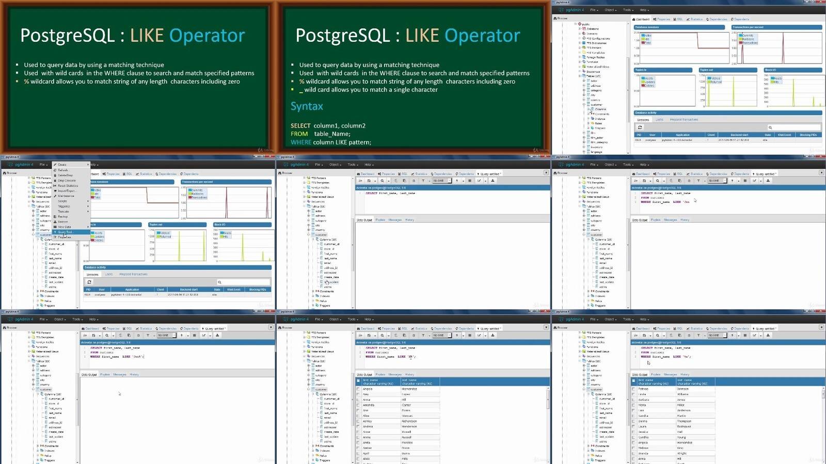Screen dimensions: 826x464
Task: Click Filter icon in the SELECT-only query window
Action: coord(423,181)
